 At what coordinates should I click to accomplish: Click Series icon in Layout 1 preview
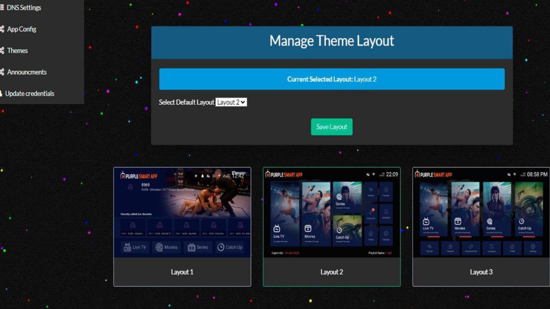[x=191, y=247]
